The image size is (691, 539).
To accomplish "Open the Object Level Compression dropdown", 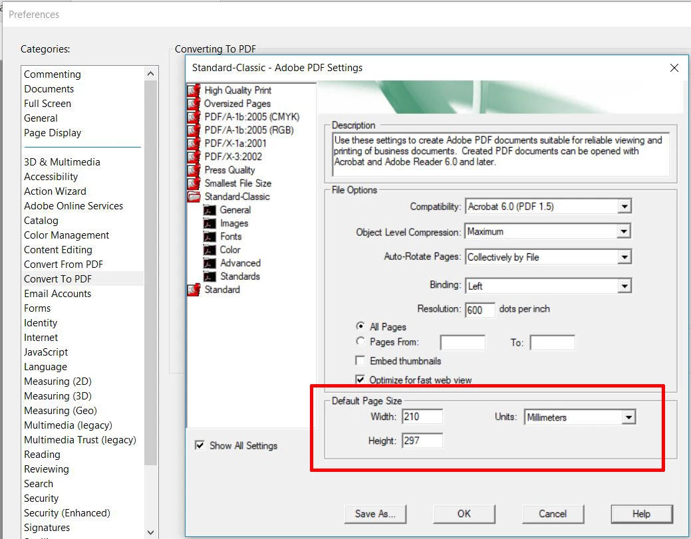I will (624, 231).
